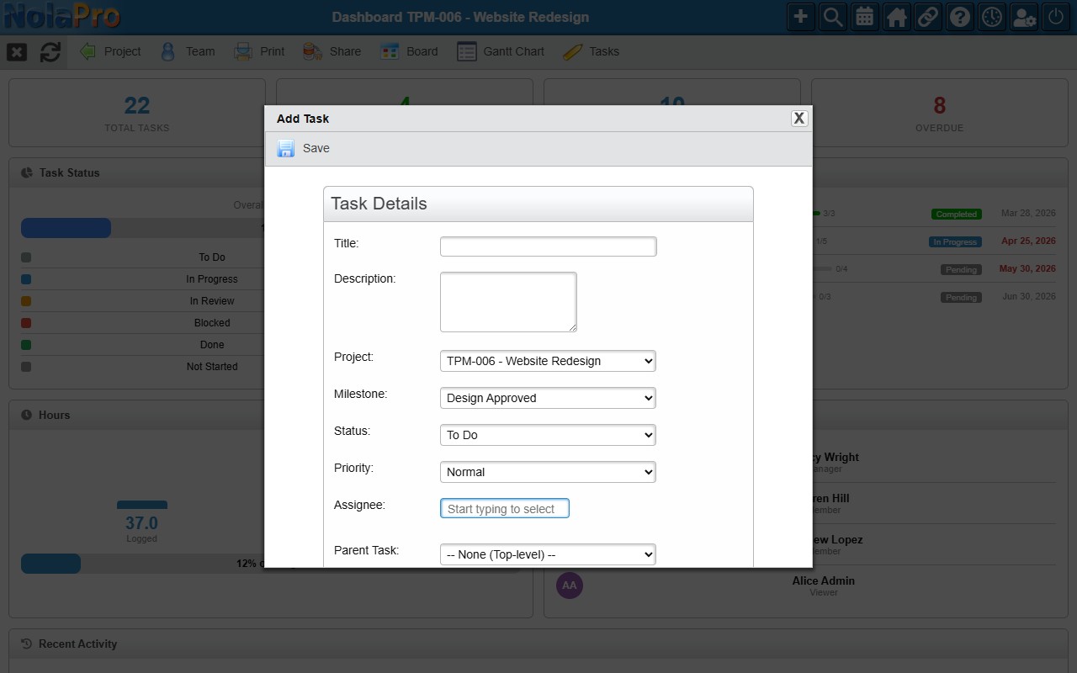Click the 8 Overdue card

[x=940, y=114]
